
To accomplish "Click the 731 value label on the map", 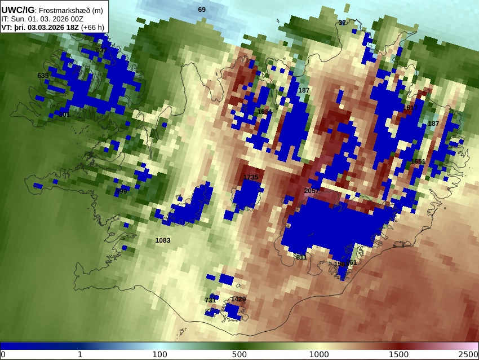I will (x=210, y=300).
